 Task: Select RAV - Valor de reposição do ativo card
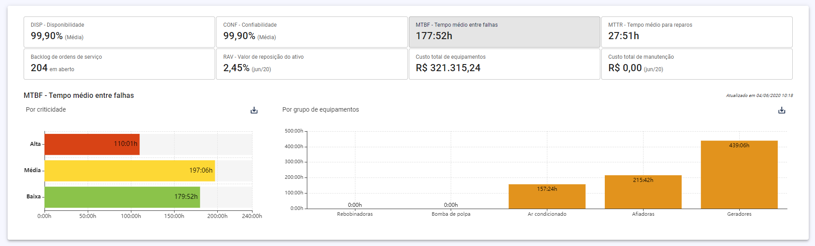point(312,64)
